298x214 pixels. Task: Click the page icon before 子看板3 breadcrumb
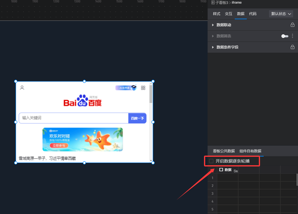[x=213, y=2]
